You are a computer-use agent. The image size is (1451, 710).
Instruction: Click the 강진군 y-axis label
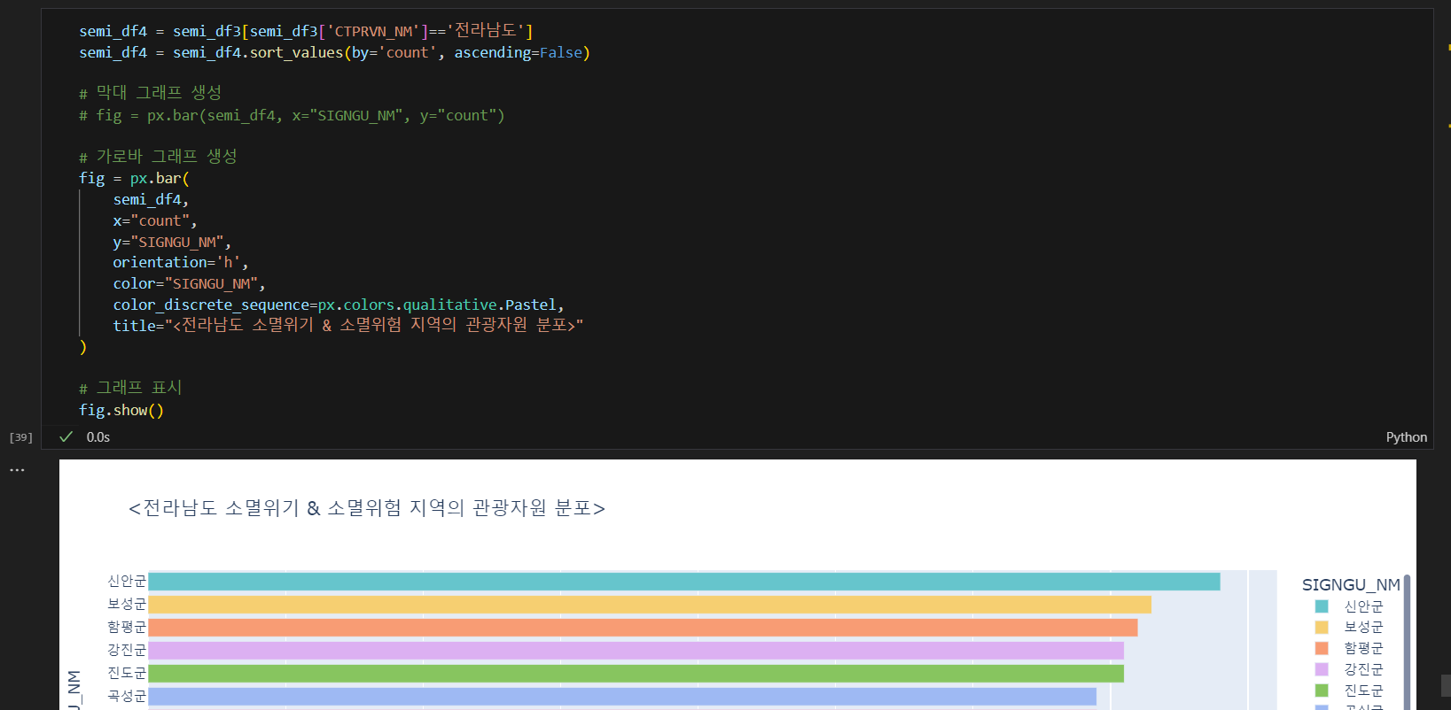tap(127, 651)
